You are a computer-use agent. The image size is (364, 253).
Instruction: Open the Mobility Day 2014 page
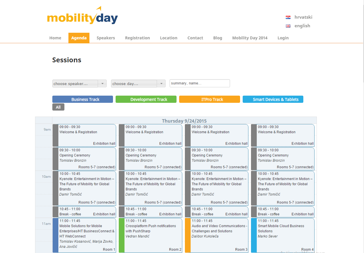(250, 38)
